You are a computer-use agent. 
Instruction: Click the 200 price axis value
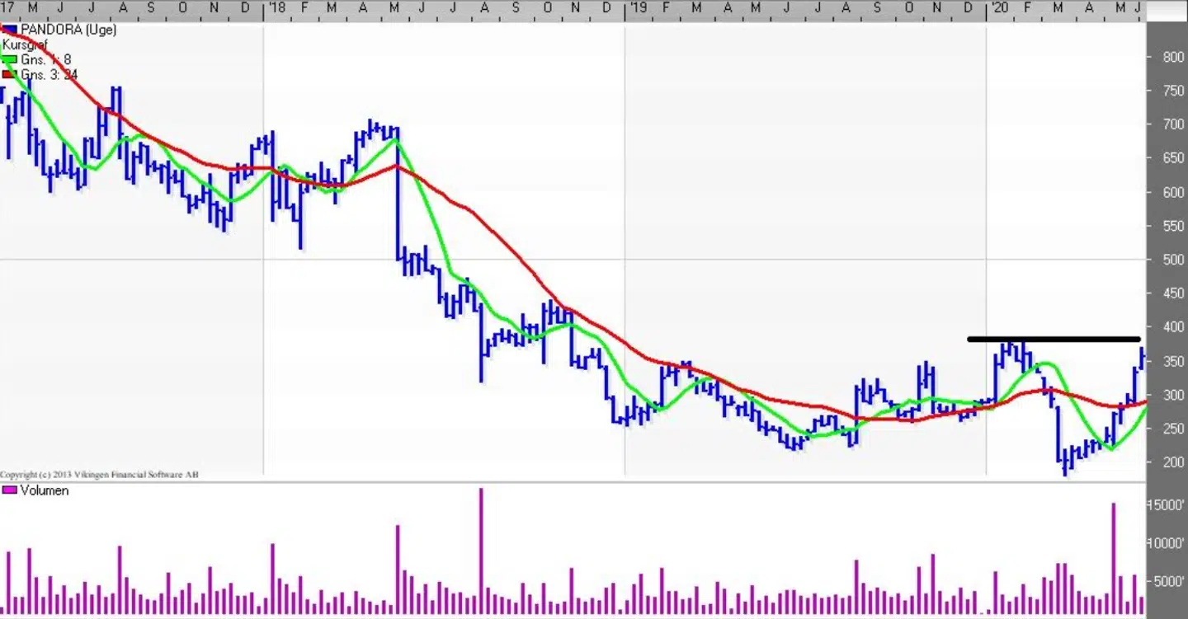(x=1173, y=462)
